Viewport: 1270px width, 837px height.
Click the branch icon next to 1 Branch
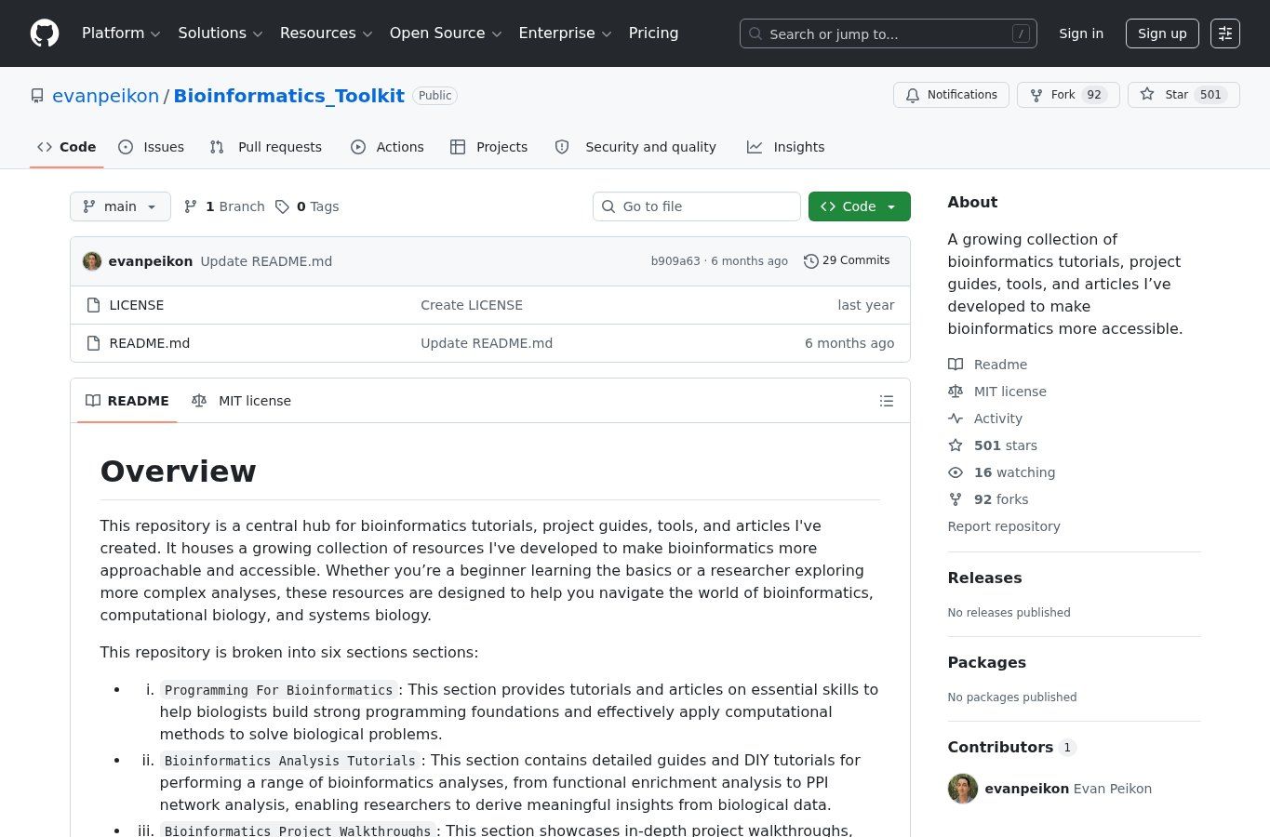[x=191, y=206]
